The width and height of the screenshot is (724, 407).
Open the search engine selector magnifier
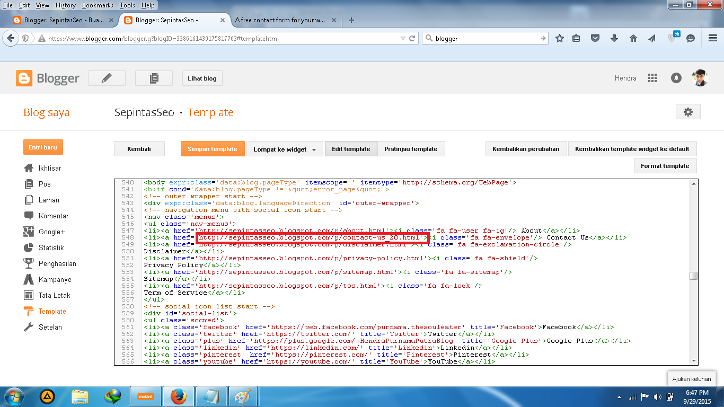pos(429,38)
